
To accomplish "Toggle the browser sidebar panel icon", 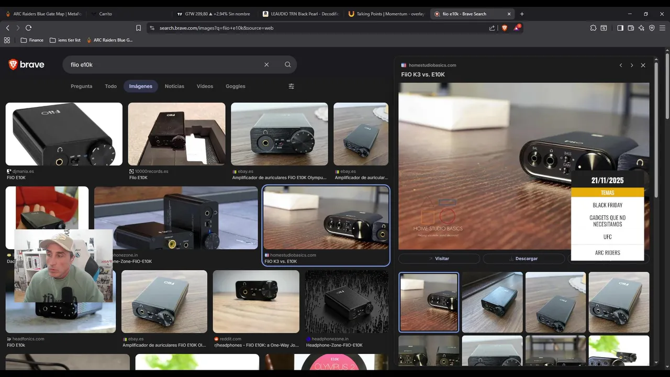I will [x=620, y=28].
